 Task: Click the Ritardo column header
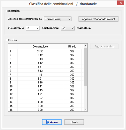(x=72, y=46)
